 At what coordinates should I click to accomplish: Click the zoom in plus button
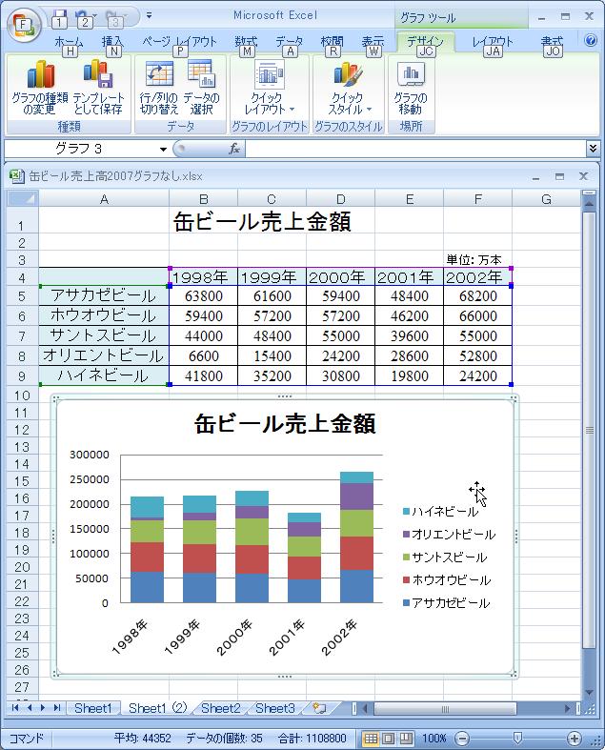575,739
